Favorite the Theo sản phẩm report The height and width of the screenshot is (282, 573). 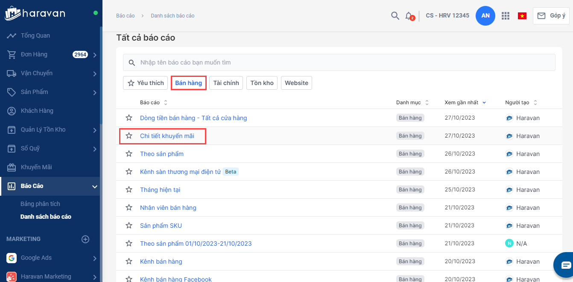point(129,154)
